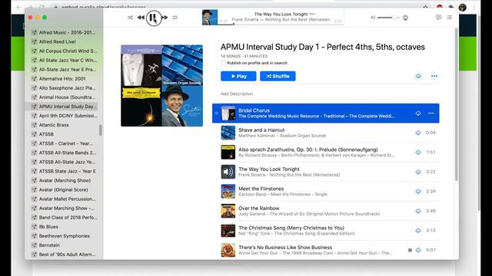Download The Way You Look Tonight
Image resolution: width=492 pixels, height=276 pixels.
[418, 172]
